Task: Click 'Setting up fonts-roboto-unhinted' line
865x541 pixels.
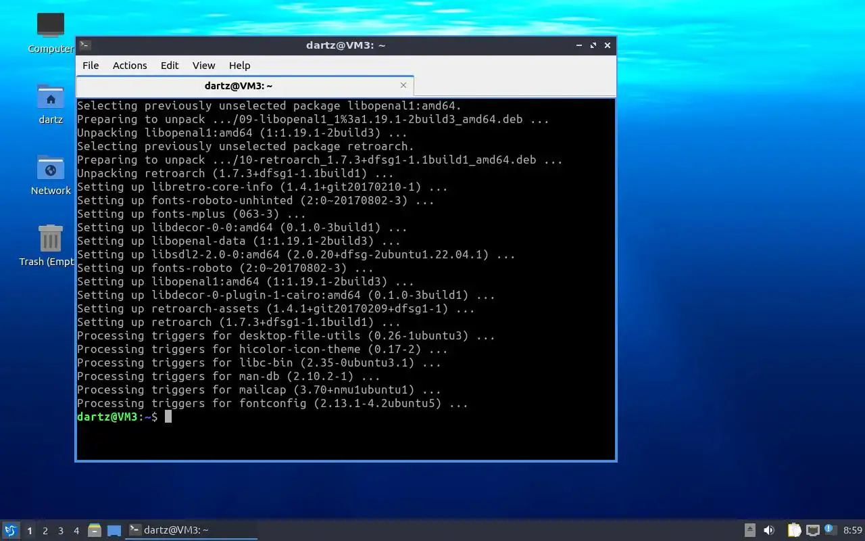Action: click(255, 200)
